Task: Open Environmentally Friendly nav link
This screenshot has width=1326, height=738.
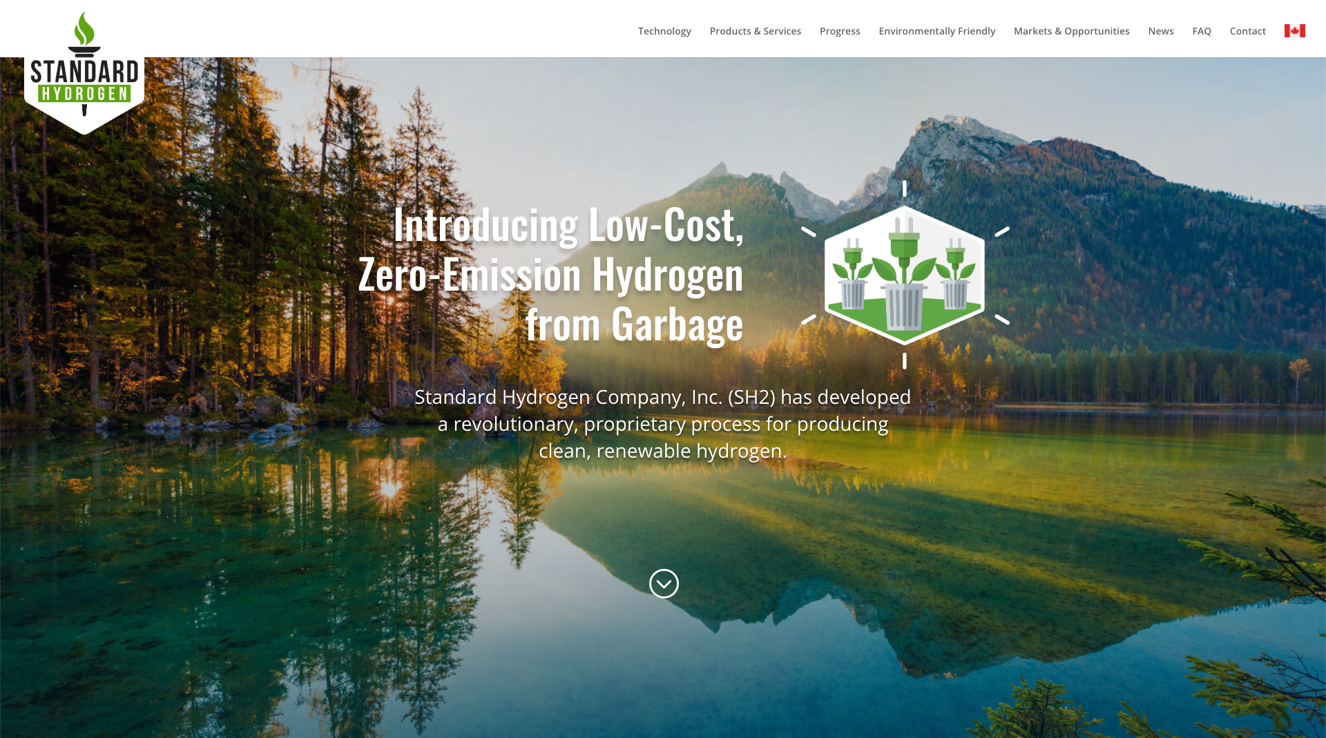Action: [936, 31]
